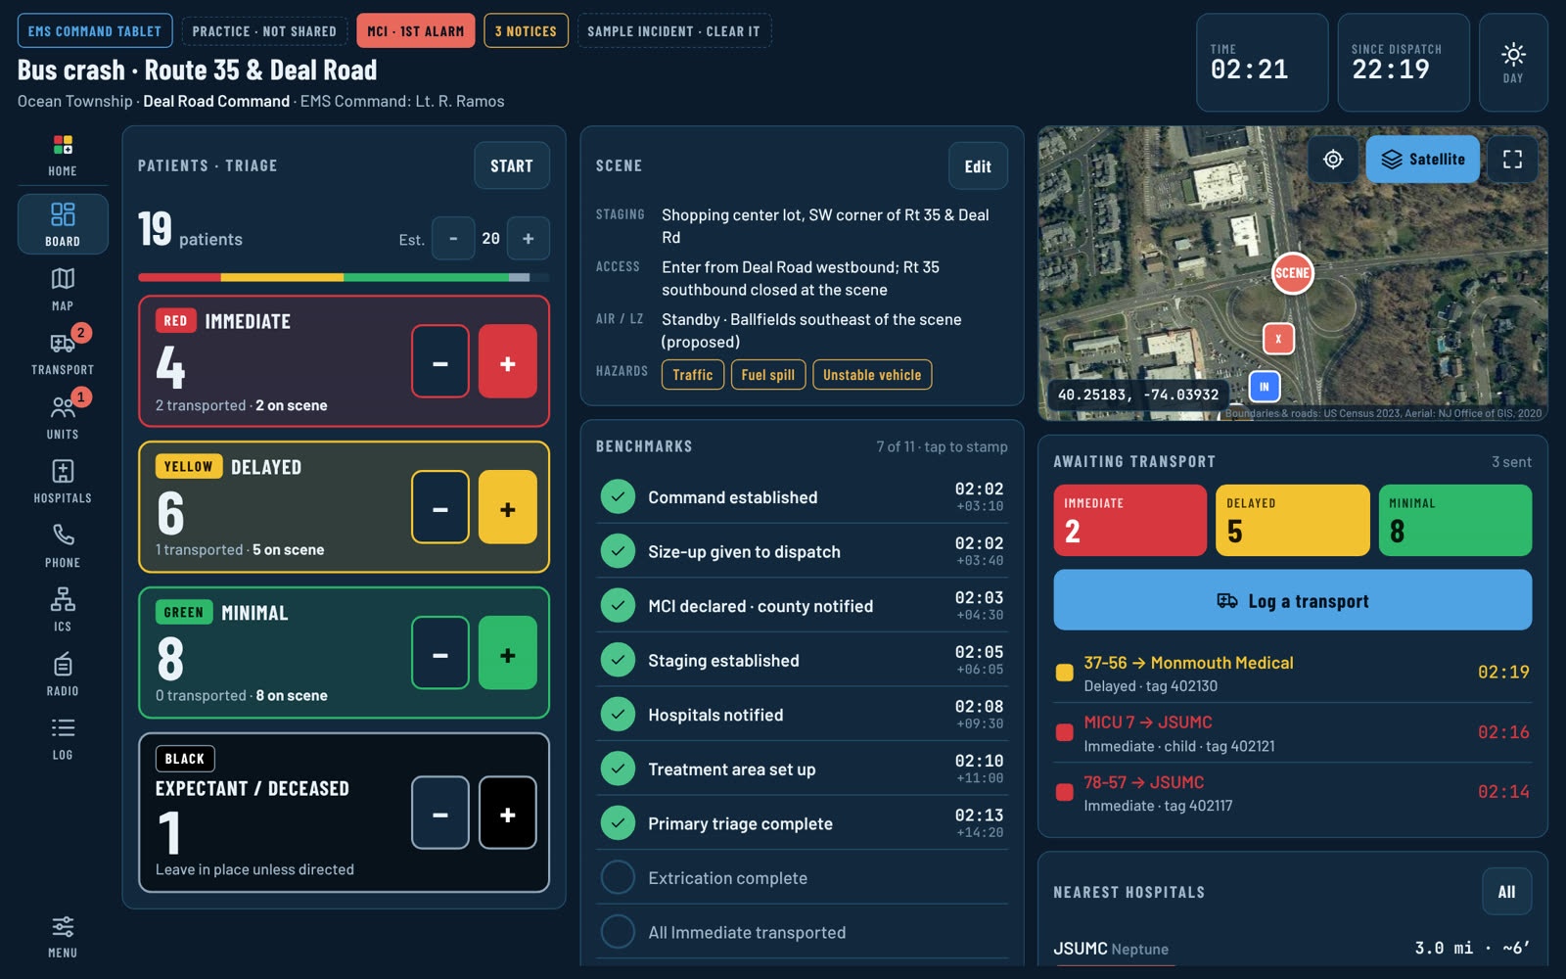The width and height of the screenshot is (1566, 979).
Task: Add one Minimal green patient
Action: click(x=508, y=653)
